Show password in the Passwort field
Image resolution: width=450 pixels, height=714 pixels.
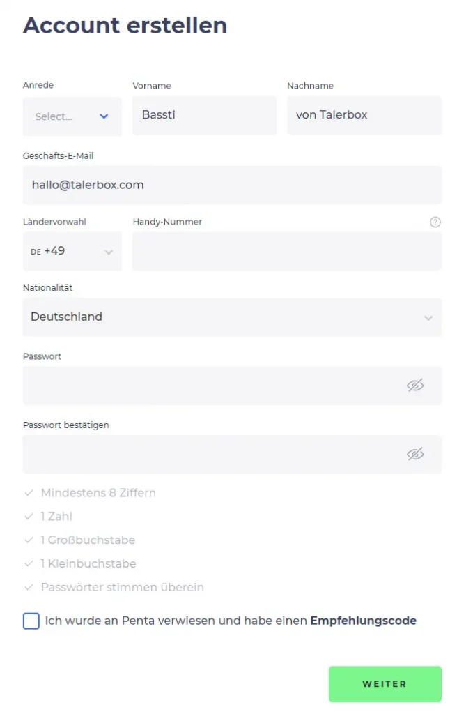click(x=415, y=386)
